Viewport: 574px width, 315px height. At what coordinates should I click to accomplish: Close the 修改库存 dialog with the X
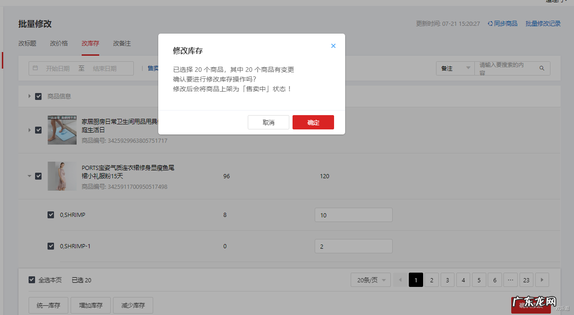click(333, 46)
